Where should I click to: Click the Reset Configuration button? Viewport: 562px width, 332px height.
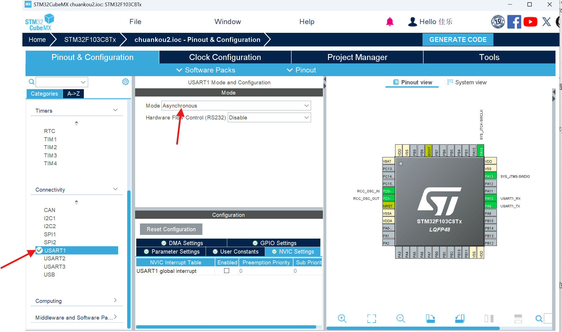[x=171, y=229]
